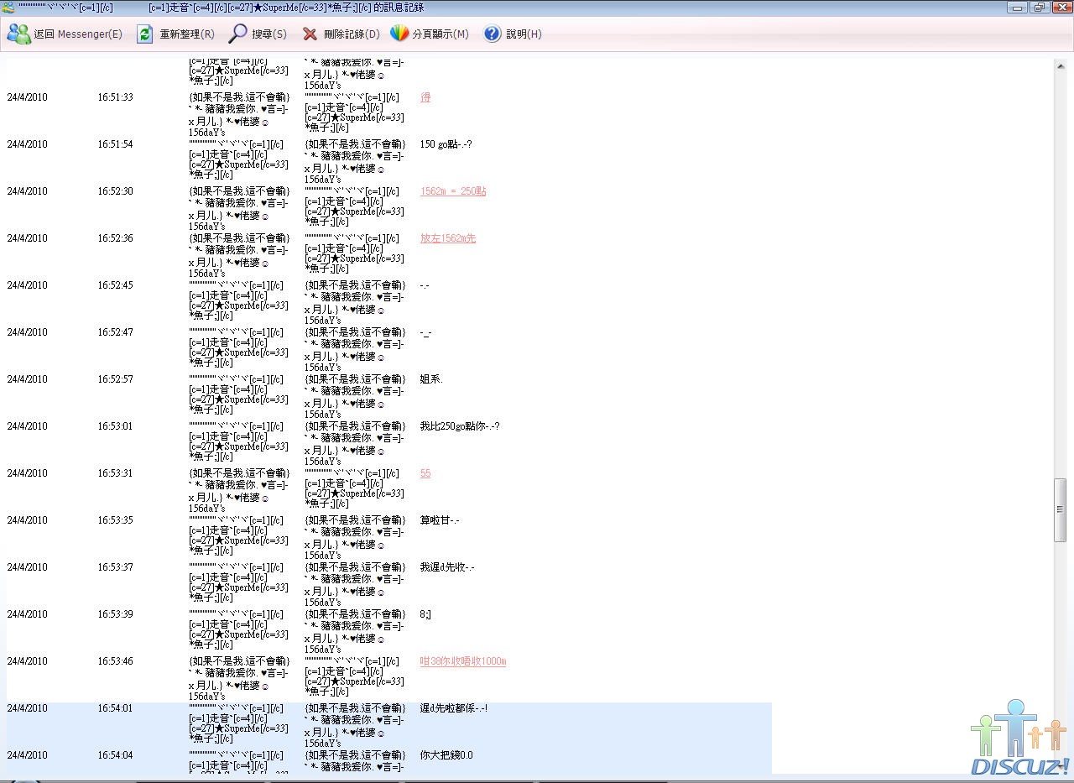Click the timestamp 16:53:39
The height and width of the screenshot is (783, 1074).
point(115,614)
